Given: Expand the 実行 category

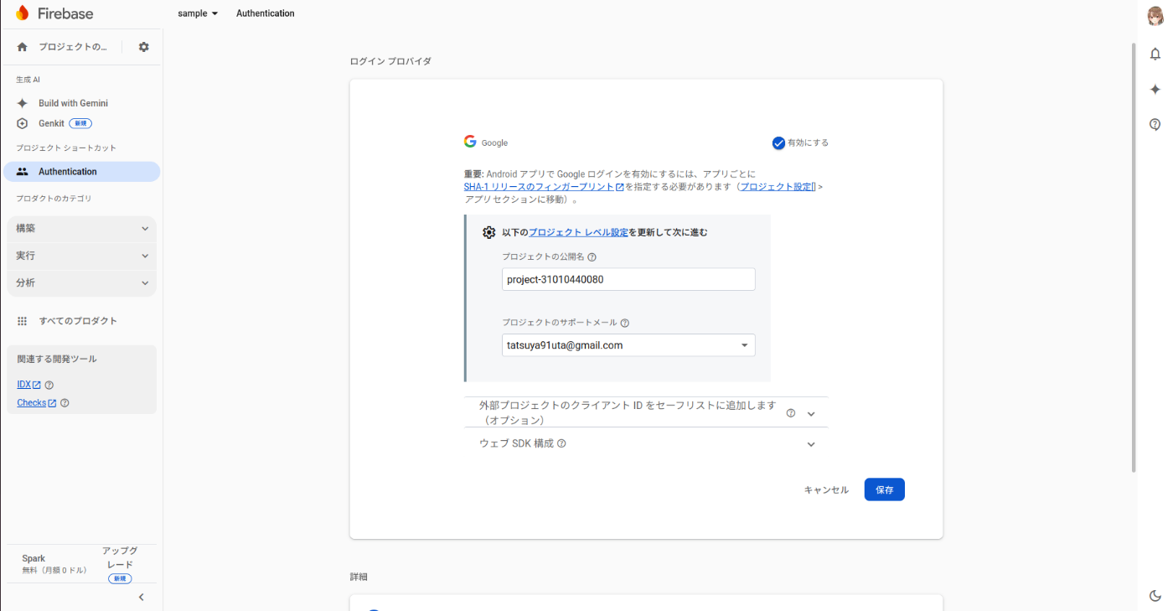Looking at the screenshot, I should click(81, 256).
